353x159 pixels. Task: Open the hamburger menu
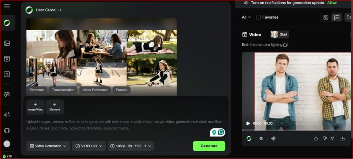(7, 6)
